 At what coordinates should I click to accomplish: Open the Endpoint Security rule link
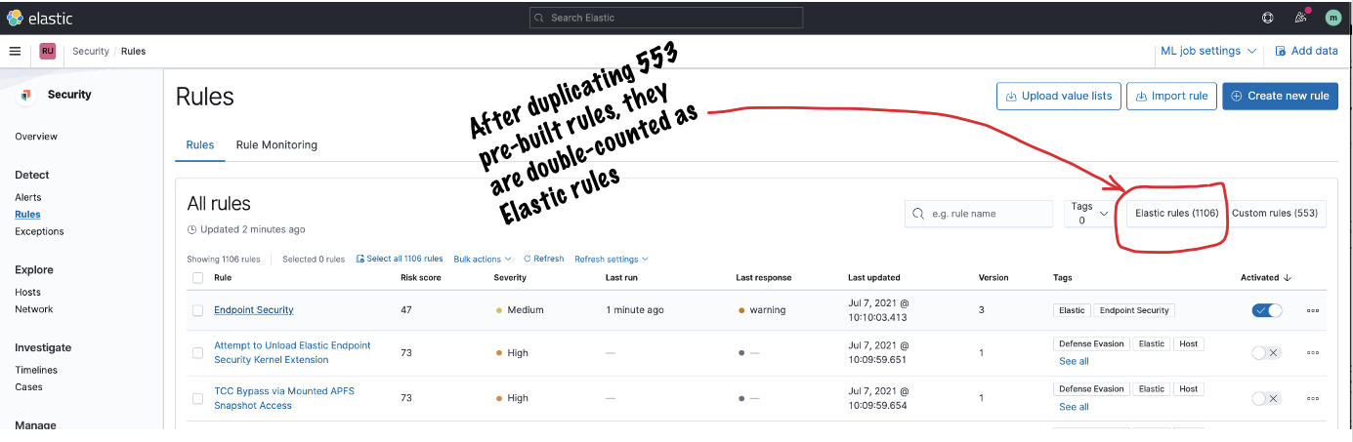254,310
